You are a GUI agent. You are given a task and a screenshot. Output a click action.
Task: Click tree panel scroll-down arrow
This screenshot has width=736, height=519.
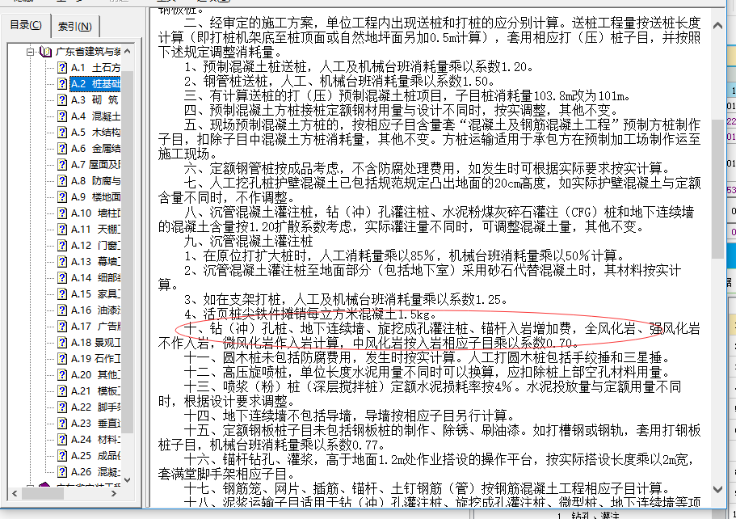click(x=127, y=479)
